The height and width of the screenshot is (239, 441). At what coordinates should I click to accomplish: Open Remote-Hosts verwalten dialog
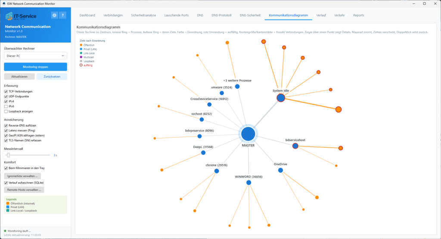(24, 190)
